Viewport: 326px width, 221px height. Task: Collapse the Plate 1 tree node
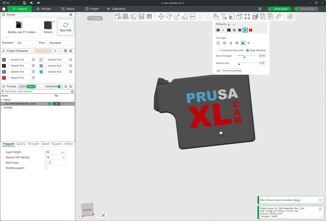[x=2, y=100]
